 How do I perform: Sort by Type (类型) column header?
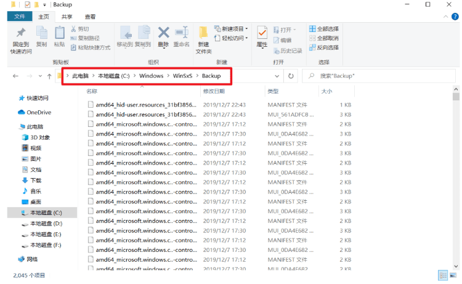(x=273, y=91)
